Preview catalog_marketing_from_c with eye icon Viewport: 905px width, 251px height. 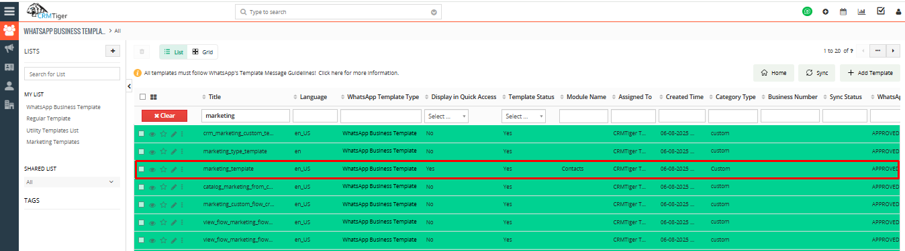[x=152, y=187]
